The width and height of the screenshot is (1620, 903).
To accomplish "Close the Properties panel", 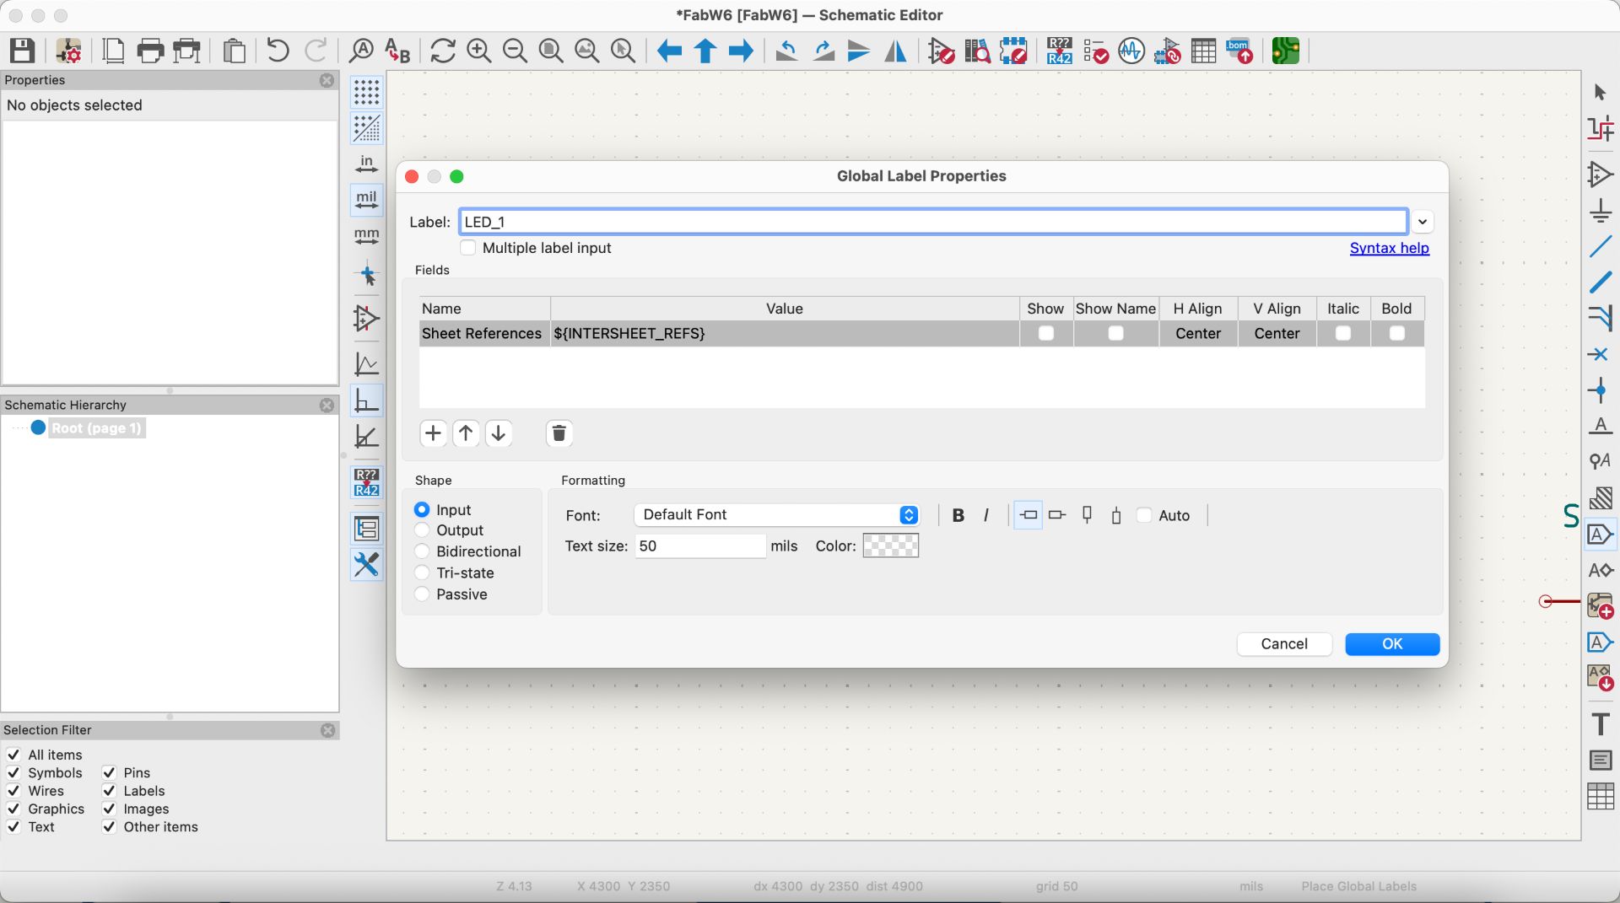I will 327,80.
